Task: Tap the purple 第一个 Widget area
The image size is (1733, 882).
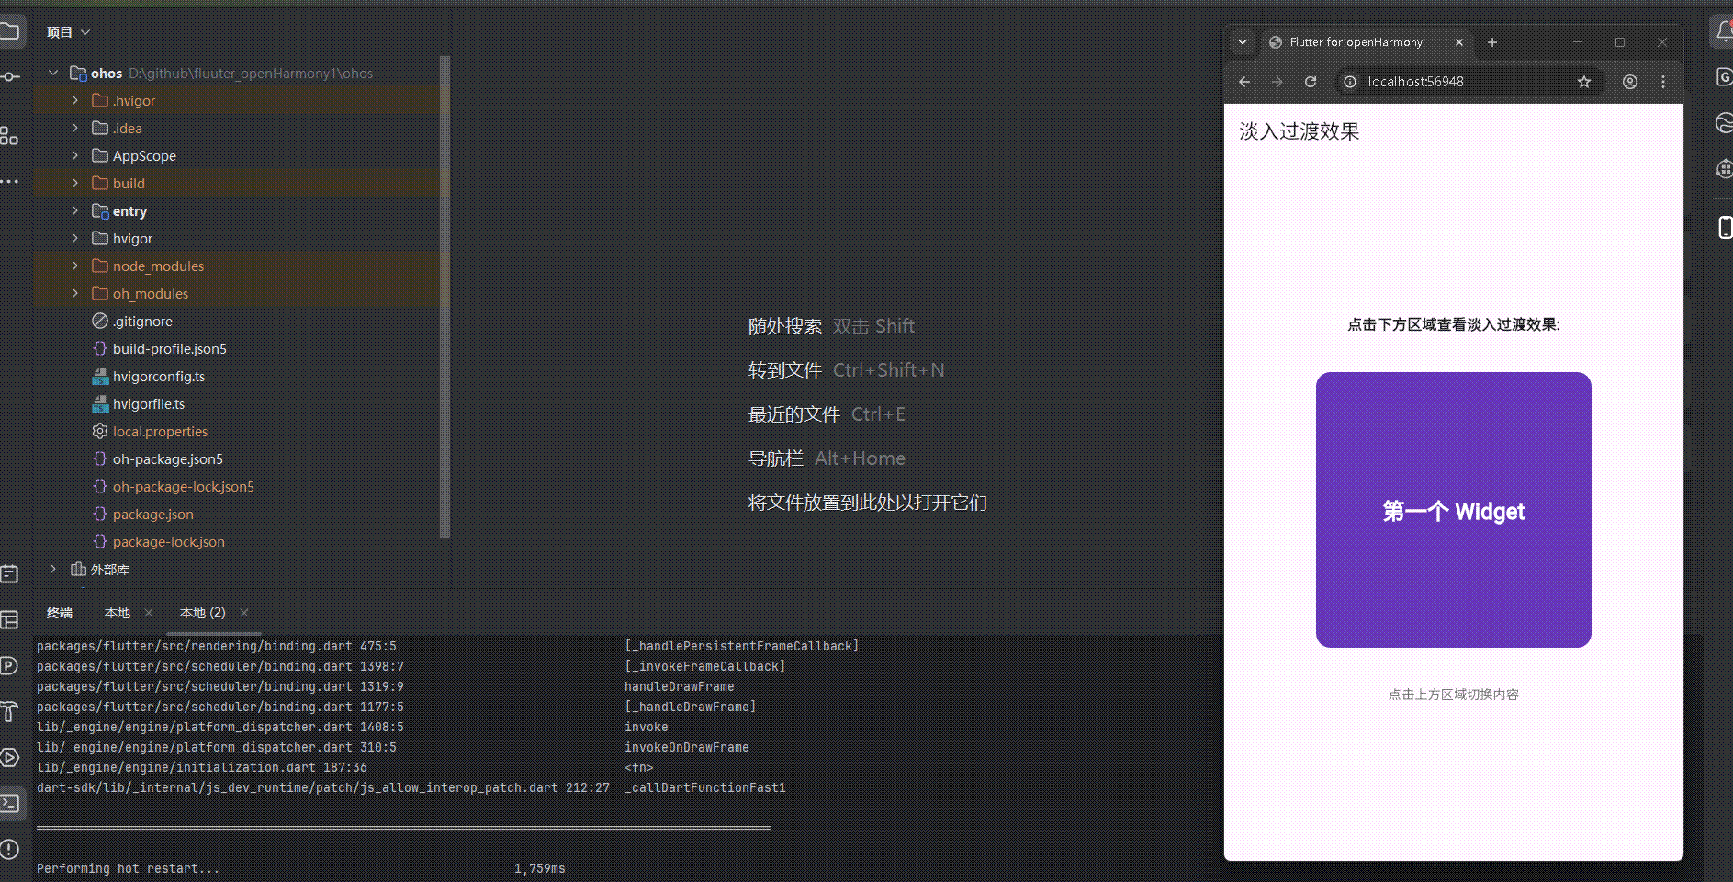Action: point(1452,509)
